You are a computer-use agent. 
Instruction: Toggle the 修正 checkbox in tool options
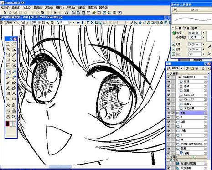click(x=173, y=54)
